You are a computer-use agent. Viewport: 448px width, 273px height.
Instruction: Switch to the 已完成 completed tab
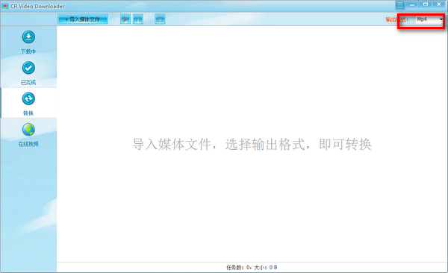click(x=28, y=73)
